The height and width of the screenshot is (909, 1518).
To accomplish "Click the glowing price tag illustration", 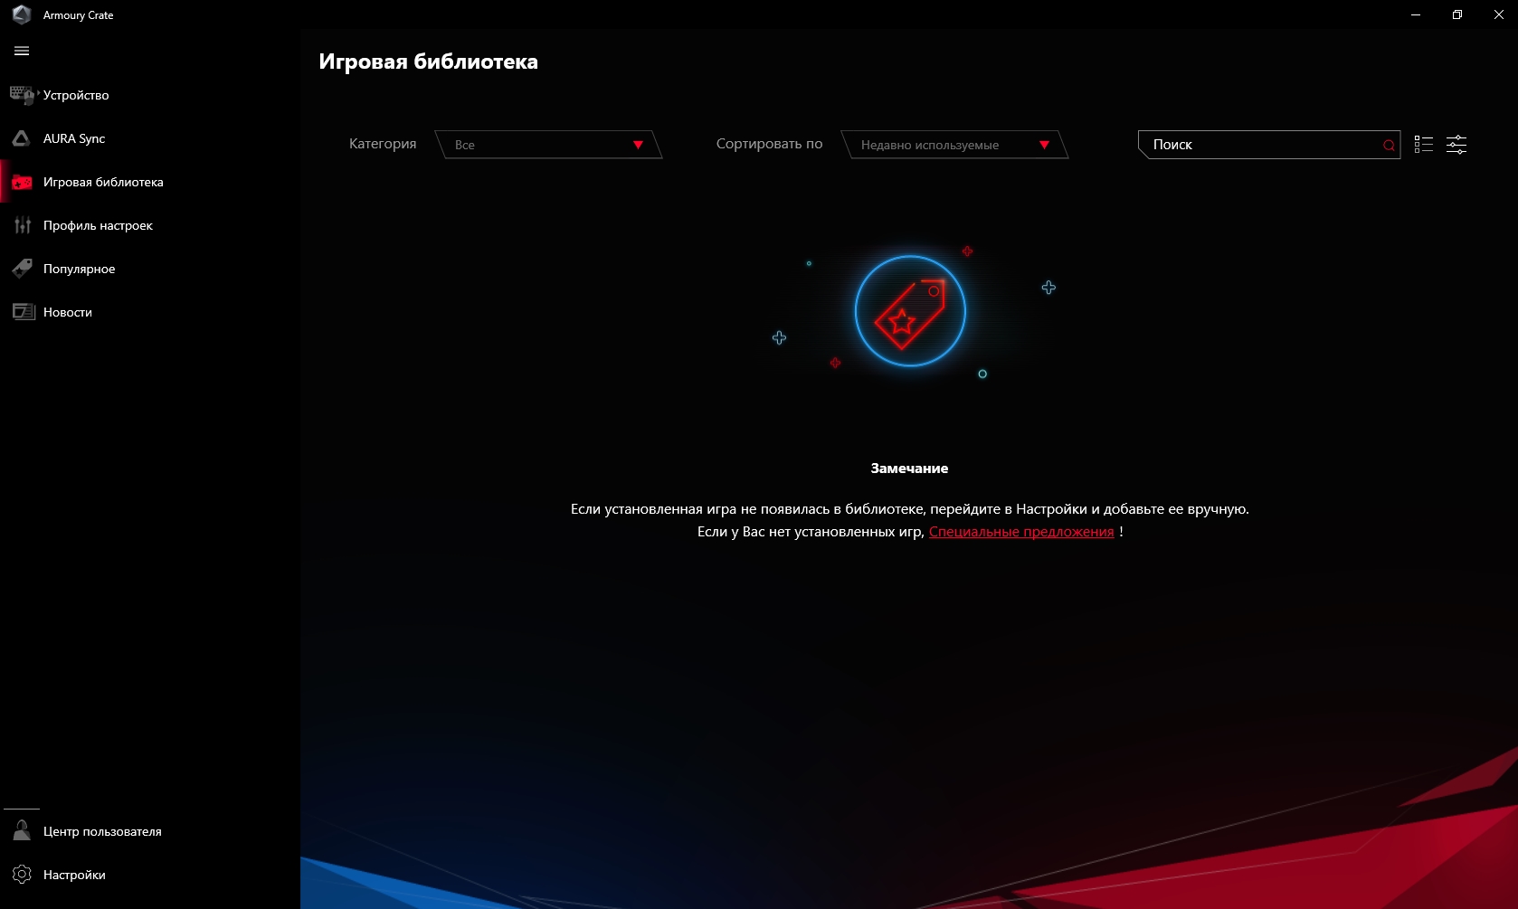I will click(x=910, y=311).
